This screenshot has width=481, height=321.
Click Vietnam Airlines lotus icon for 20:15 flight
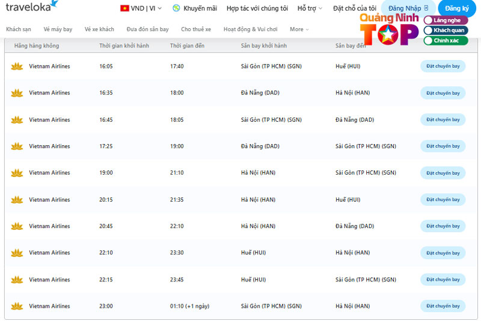point(17,200)
